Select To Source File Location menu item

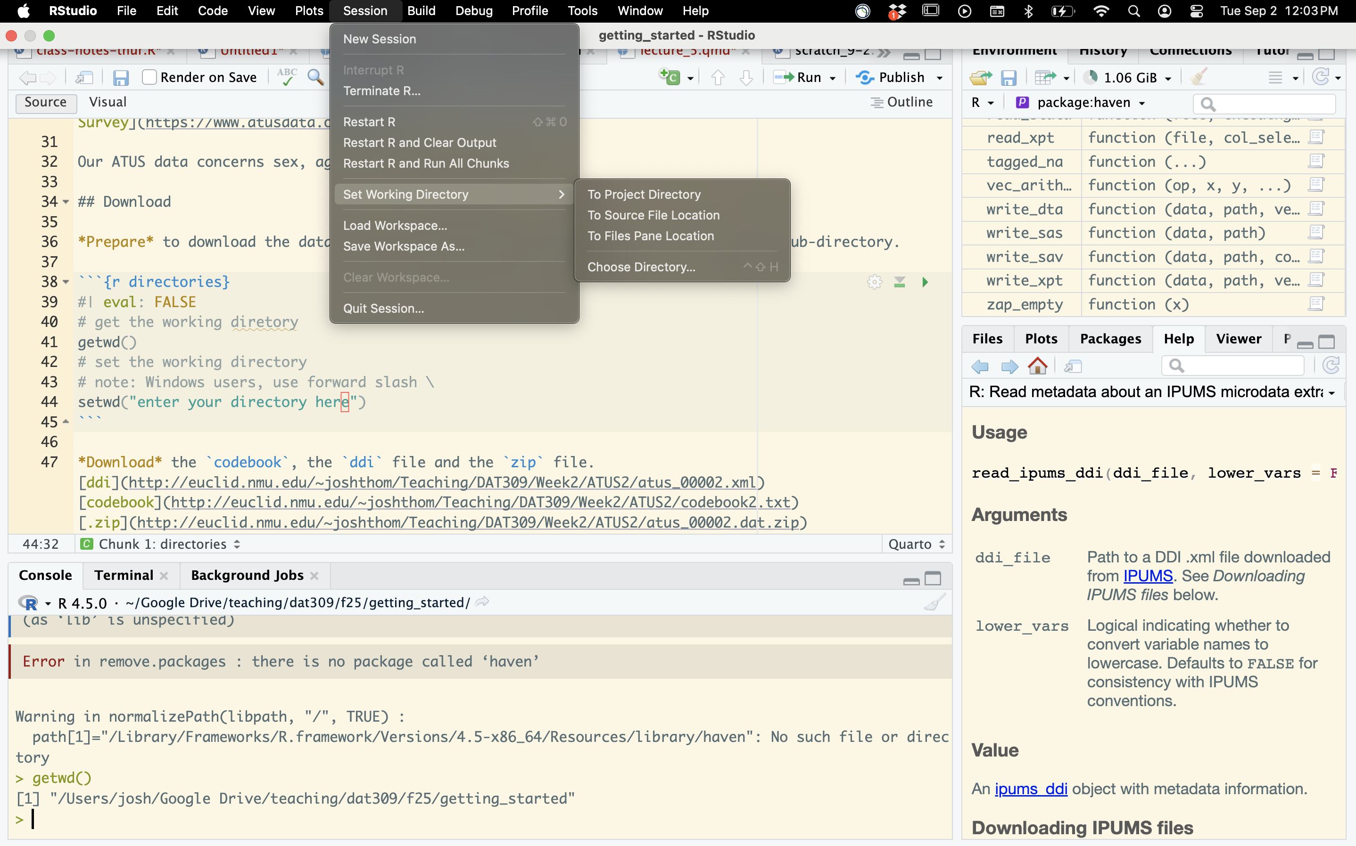coord(653,215)
